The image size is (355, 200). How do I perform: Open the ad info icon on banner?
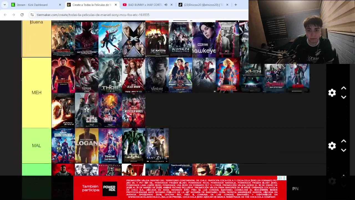280,178
